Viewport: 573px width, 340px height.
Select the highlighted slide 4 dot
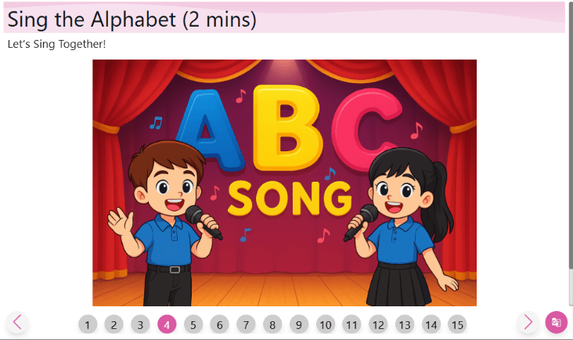pyautogui.click(x=167, y=324)
